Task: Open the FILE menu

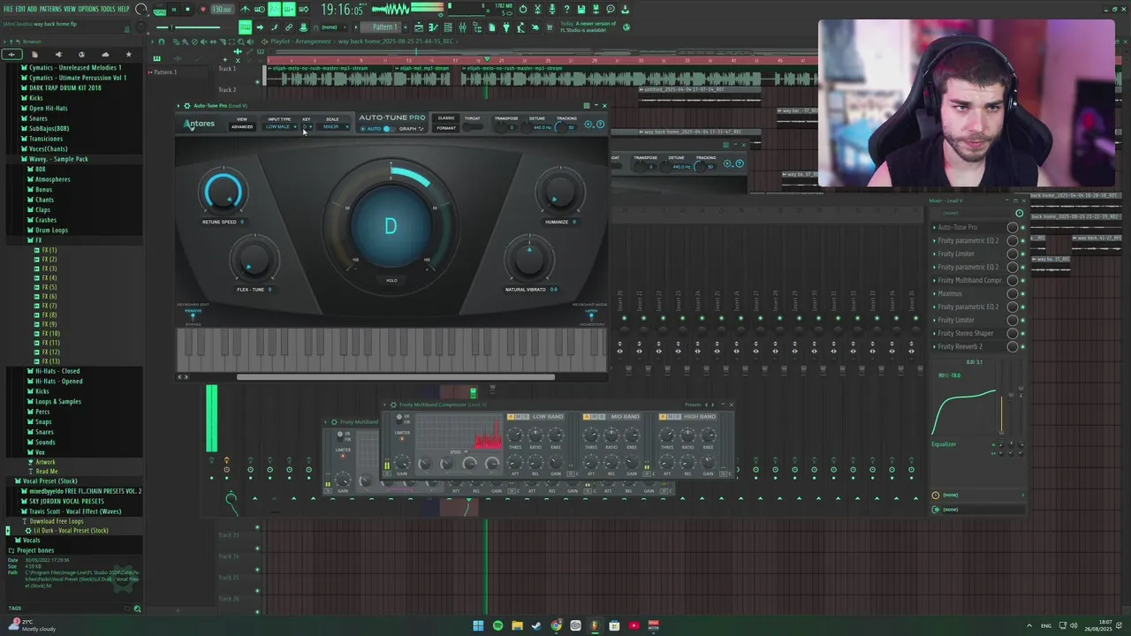Action: [x=8, y=9]
